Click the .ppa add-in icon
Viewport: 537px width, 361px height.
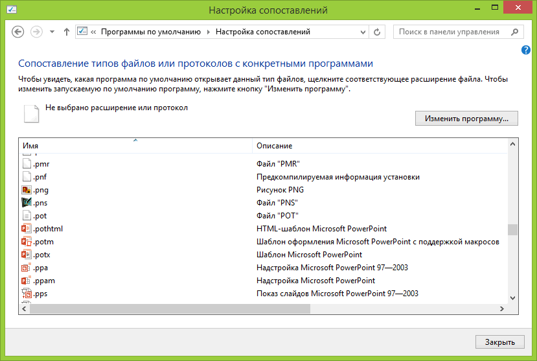(x=27, y=268)
